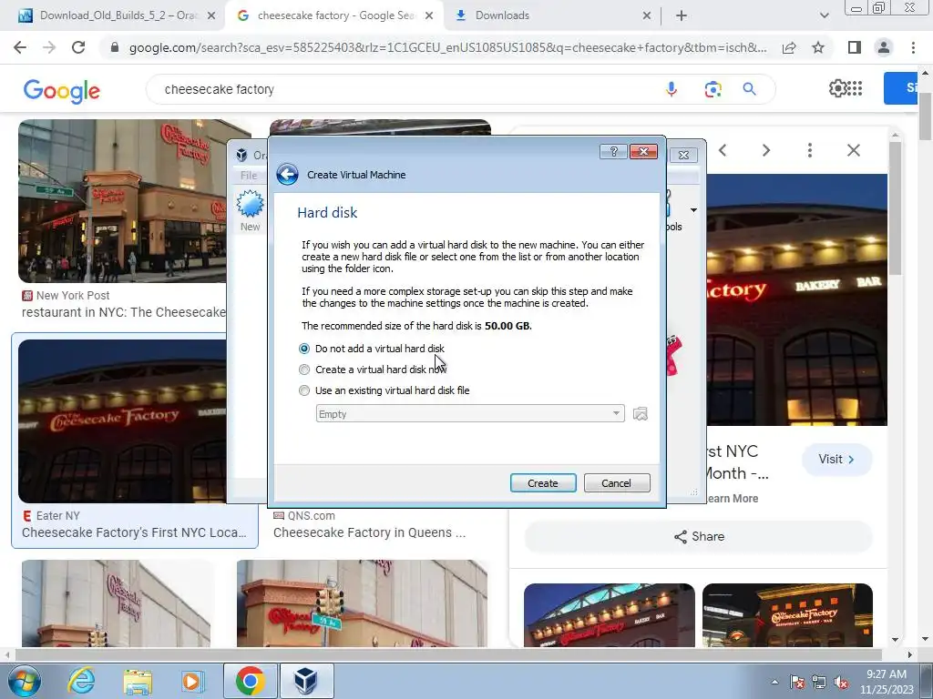This screenshot has height=699, width=933.
Task: Open the folder icon to choose disk file
Action: (641, 414)
